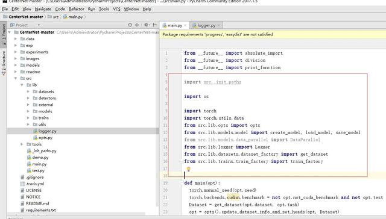Select _init_paths.py in project tree
Screen dimensions: 386x219
tap(44, 151)
